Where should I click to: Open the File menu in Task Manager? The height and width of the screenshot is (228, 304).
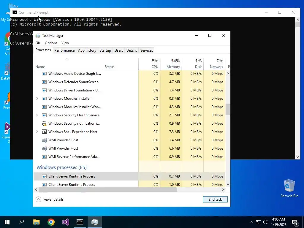(x=38, y=43)
